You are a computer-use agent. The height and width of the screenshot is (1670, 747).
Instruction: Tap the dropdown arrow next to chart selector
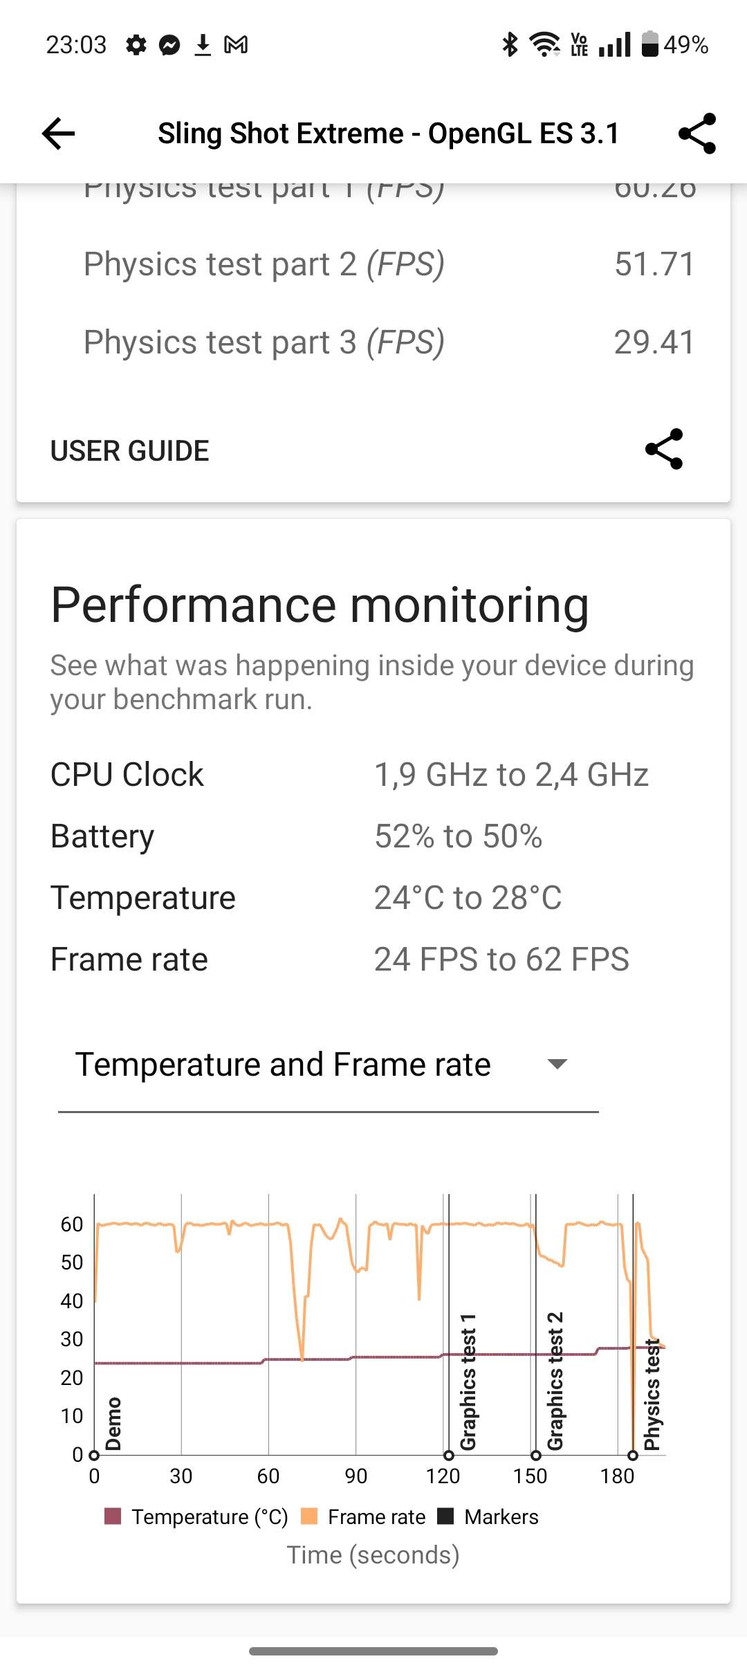coord(557,1064)
